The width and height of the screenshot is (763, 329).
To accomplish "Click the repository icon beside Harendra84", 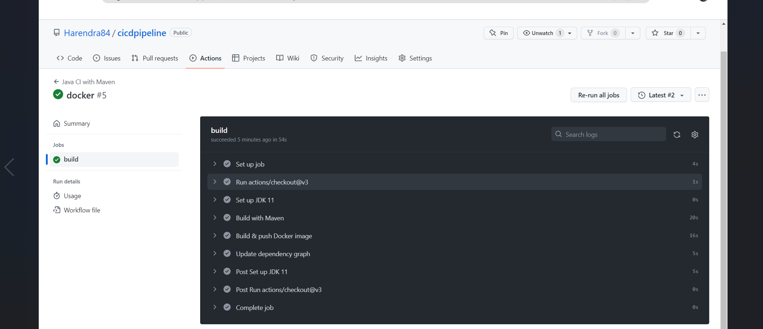I will 56,33.
